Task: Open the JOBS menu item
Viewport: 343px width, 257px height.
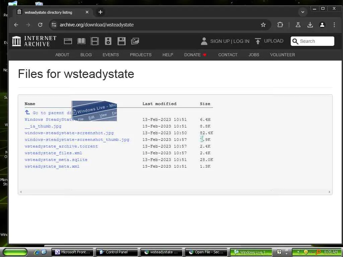Action: (x=254, y=55)
